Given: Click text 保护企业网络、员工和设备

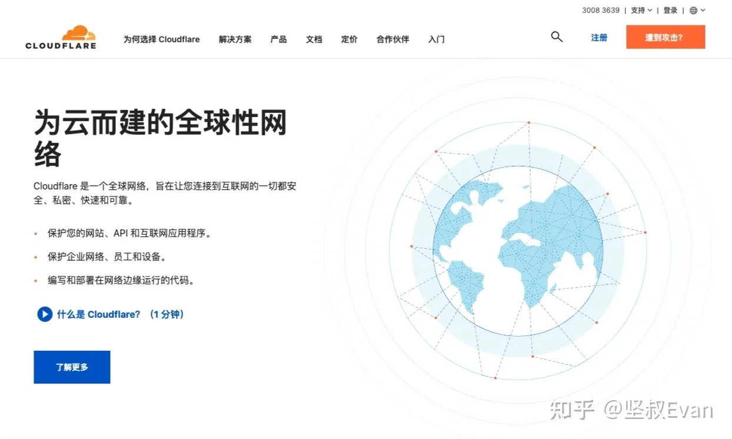Looking at the screenshot, I should (108, 257).
